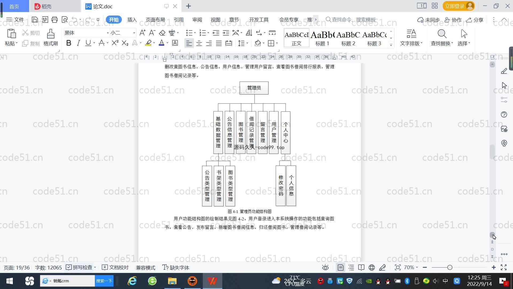Apply superscript formatting
513x289 pixels.
pos(115,43)
